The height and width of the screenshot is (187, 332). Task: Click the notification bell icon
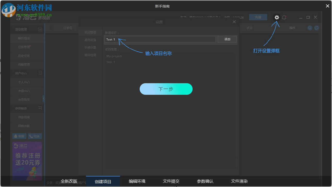click(x=284, y=17)
